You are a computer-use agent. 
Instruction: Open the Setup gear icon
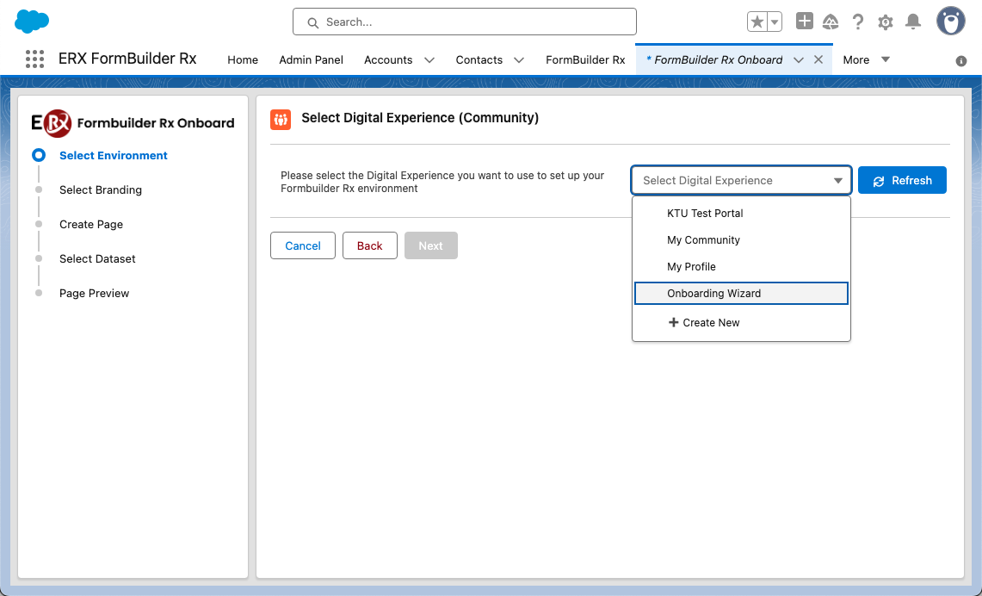tap(886, 22)
